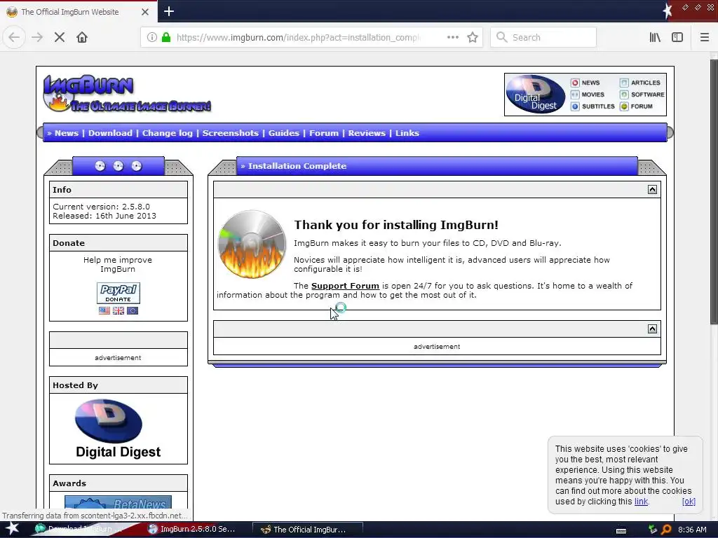The width and height of the screenshot is (718, 538).
Task: Open the taskbar start star button
Action: (12, 529)
